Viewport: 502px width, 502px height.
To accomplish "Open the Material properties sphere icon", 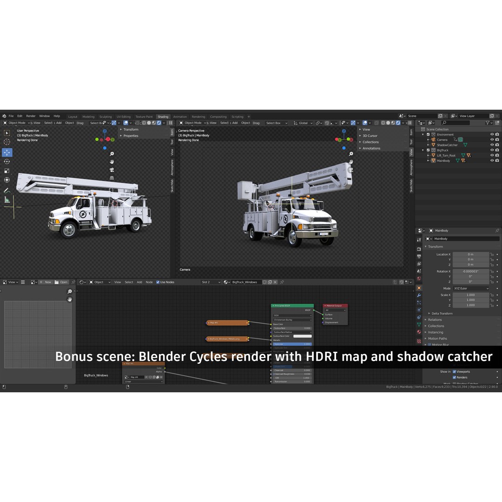I will [419, 332].
